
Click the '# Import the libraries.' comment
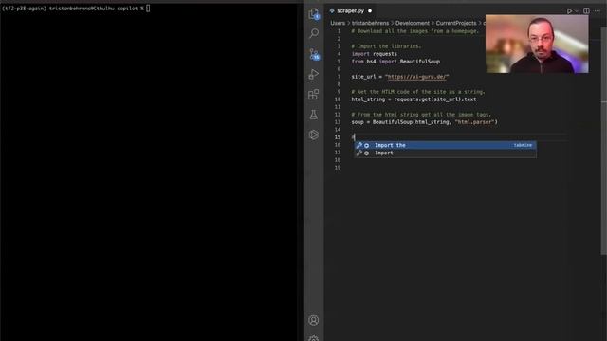(x=386, y=46)
